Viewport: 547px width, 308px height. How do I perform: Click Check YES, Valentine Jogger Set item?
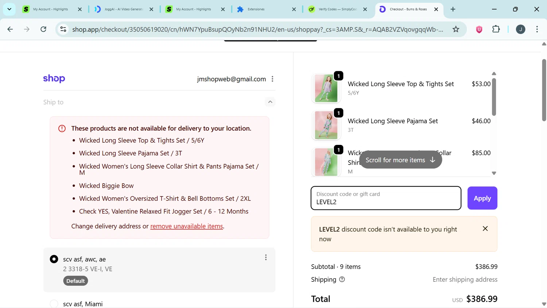point(164,211)
